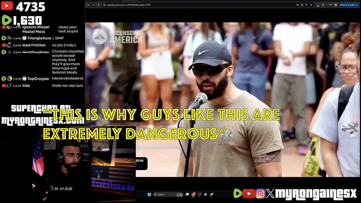The height and width of the screenshot is (203, 361).
Task: Click the X logo beside myrongainesx
Action: coord(270,193)
